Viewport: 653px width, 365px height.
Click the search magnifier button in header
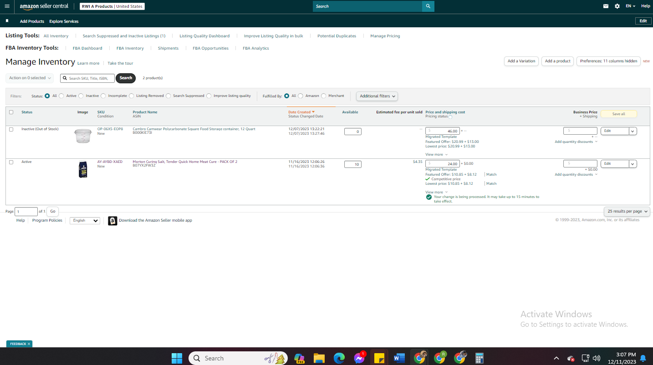click(428, 6)
